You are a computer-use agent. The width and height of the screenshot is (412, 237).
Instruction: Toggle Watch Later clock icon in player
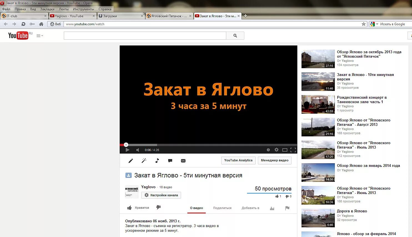pos(268,150)
